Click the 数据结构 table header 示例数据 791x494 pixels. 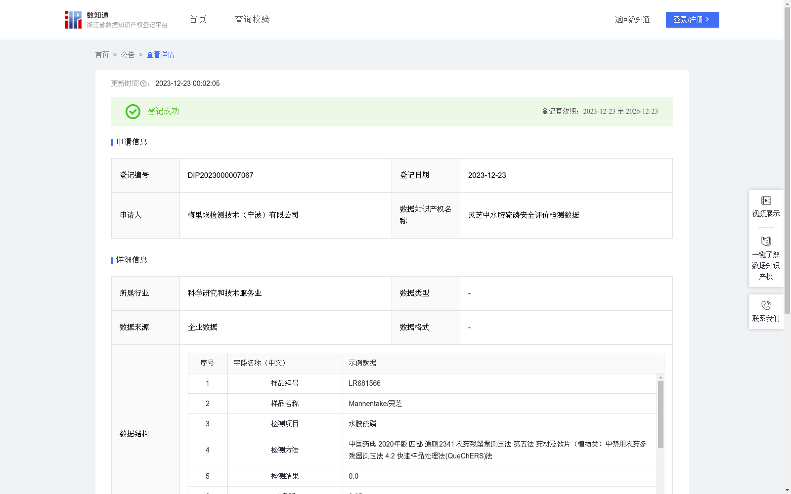pos(361,363)
